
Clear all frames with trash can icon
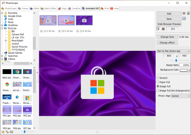coord(188,13)
